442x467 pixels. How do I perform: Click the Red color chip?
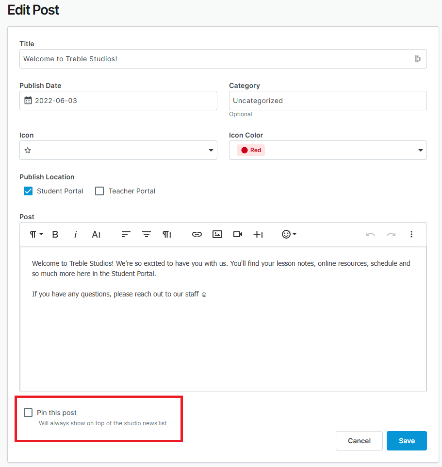tap(251, 150)
